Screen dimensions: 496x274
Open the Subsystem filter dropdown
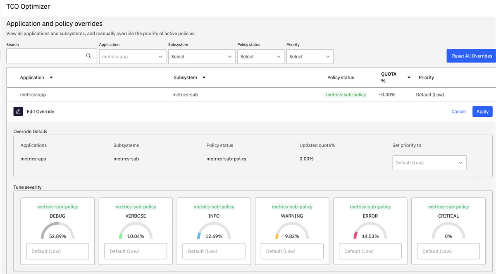click(x=201, y=57)
